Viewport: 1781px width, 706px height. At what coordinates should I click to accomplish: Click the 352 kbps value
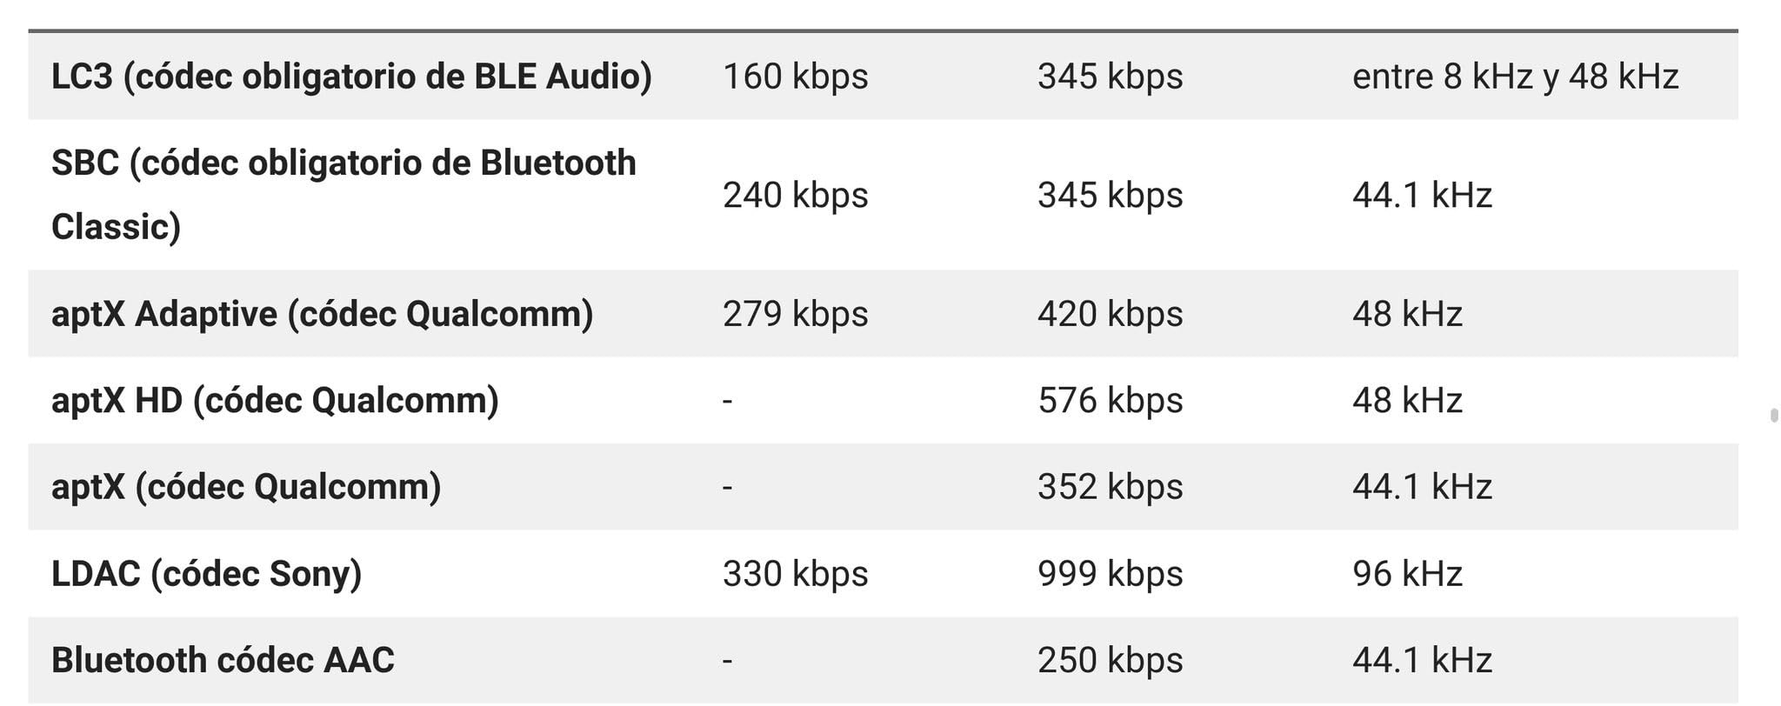coord(1110,487)
